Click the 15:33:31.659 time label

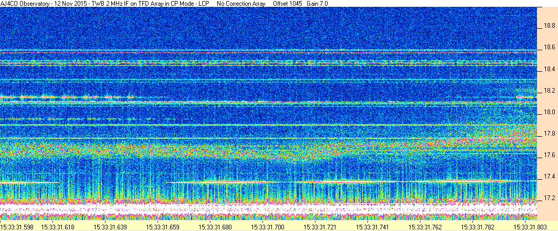[162, 226]
